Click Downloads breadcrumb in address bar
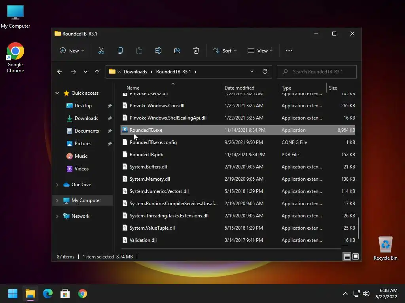The height and width of the screenshot is (303, 405). [x=135, y=72]
